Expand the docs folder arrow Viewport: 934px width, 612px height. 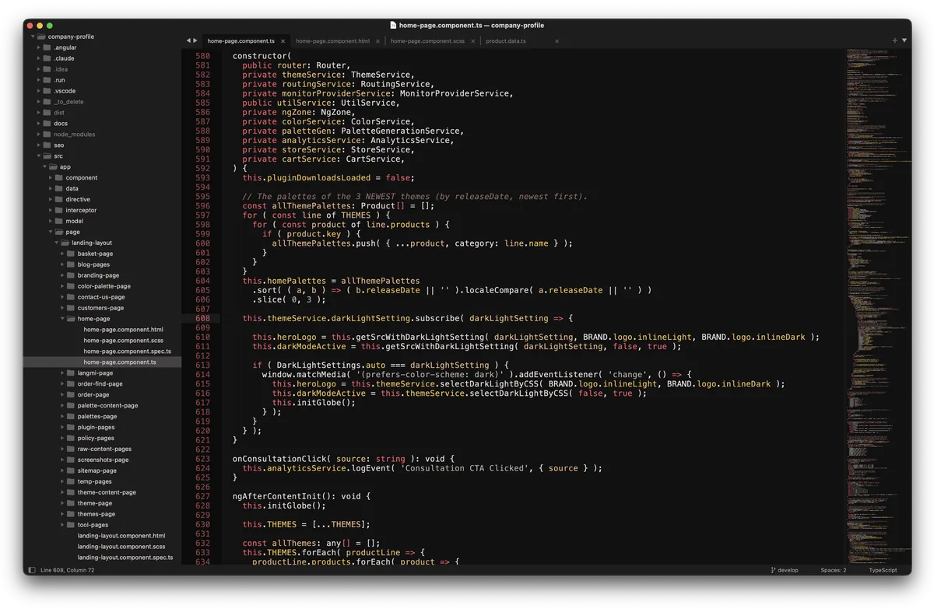click(38, 124)
